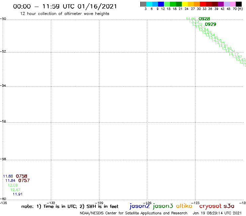Click the latitude axis label '-58'

point(3,159)
